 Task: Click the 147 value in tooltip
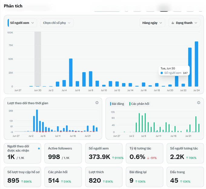pos(185,73)
